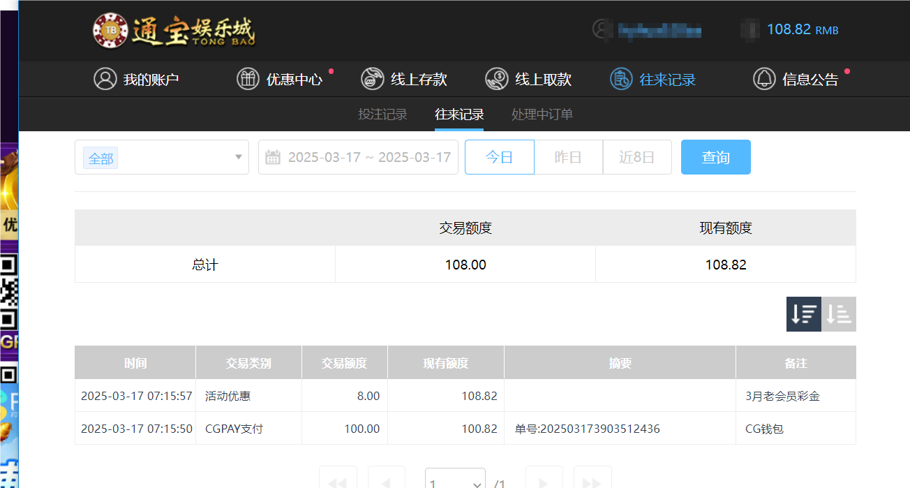
Task: Click the 优惠中心 gift icon
Action: tap(248, 79)
